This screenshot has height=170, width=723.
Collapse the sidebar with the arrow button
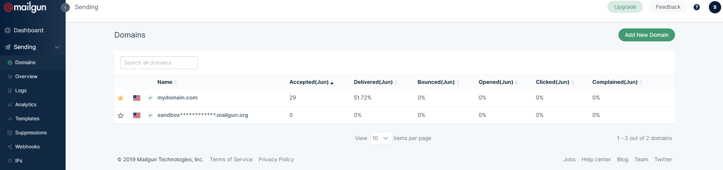(x=65, y=8)
